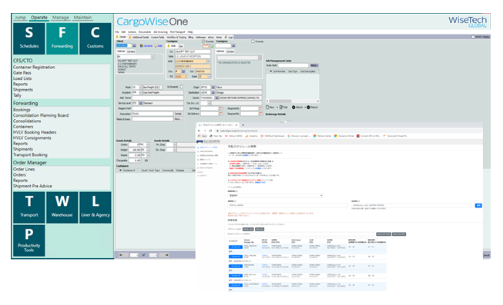Switch to the Manage tab
The image size is (503, 305).
[61, 18]
